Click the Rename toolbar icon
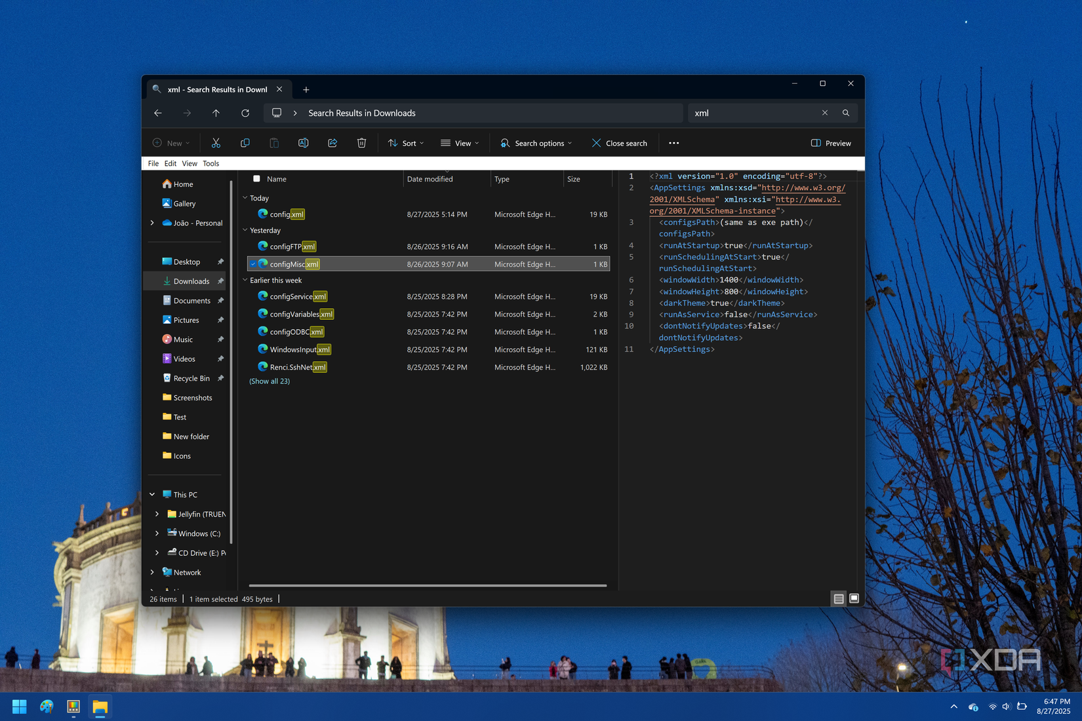The height and width of the screenshot is (721, 1082). (303, 143)
